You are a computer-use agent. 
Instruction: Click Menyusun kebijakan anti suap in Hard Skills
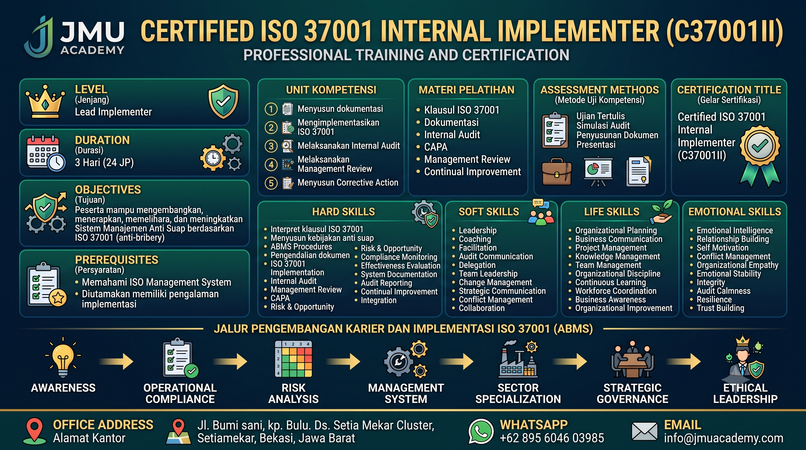(322, 238)
